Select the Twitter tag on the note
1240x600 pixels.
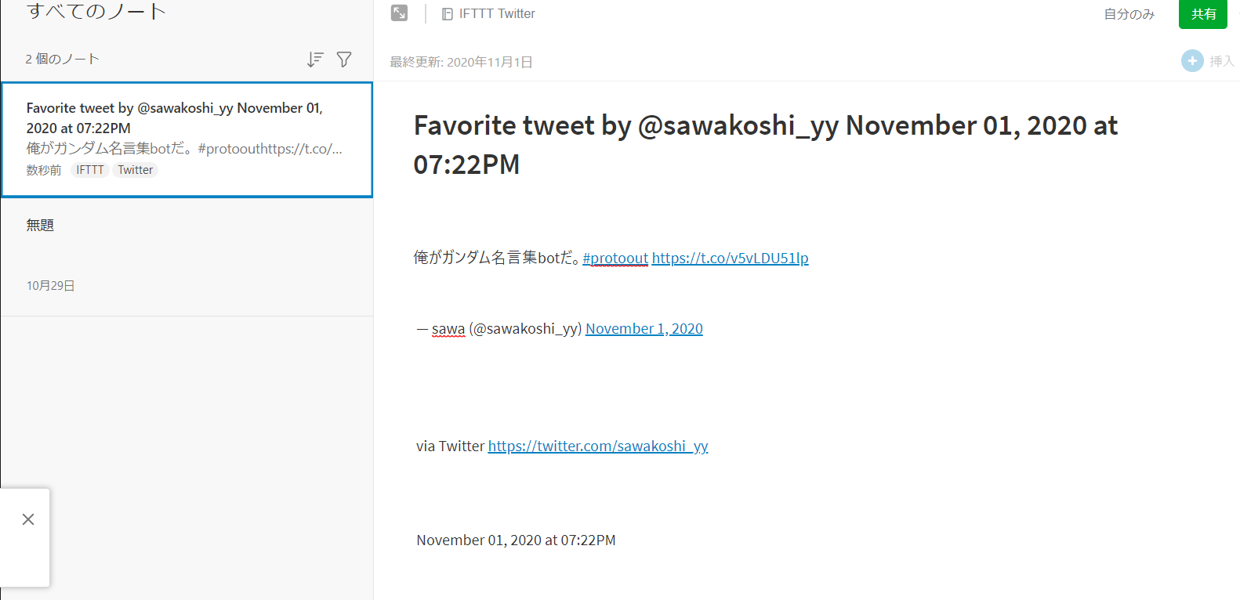pyautogui.click(x=136, y=170)
